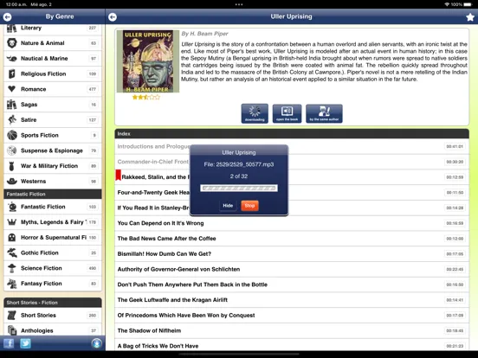
Task: Select the Gothic Fiction icon
Action: 12,253
